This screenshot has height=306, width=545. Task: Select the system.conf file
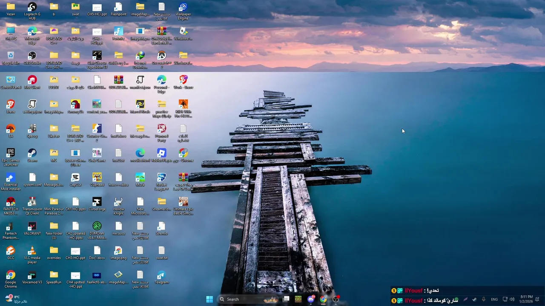[x=32, y=179]
